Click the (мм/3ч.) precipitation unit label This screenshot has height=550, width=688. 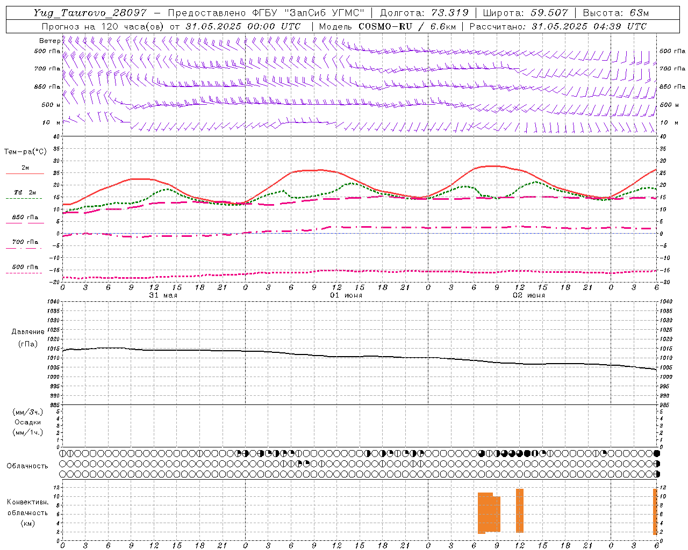(x=28, y=412)
